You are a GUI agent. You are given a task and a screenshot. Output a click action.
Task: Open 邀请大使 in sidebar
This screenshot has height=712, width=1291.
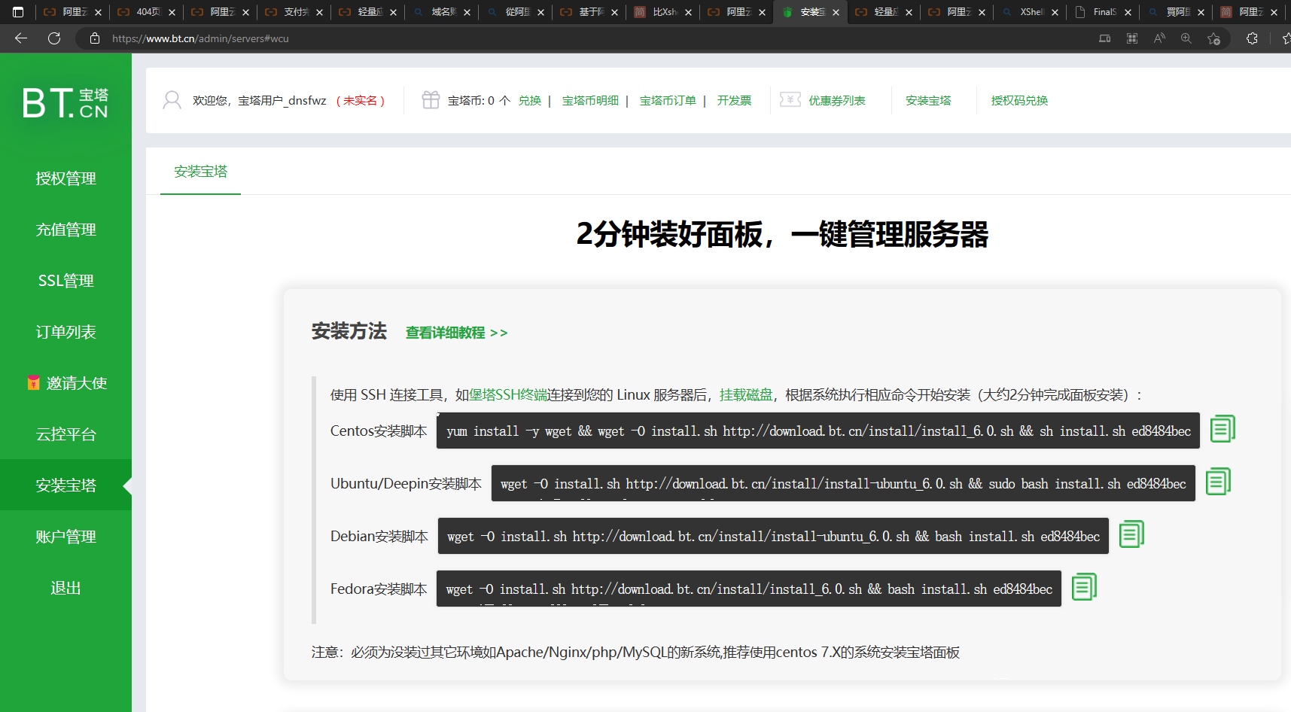point(65,383)
